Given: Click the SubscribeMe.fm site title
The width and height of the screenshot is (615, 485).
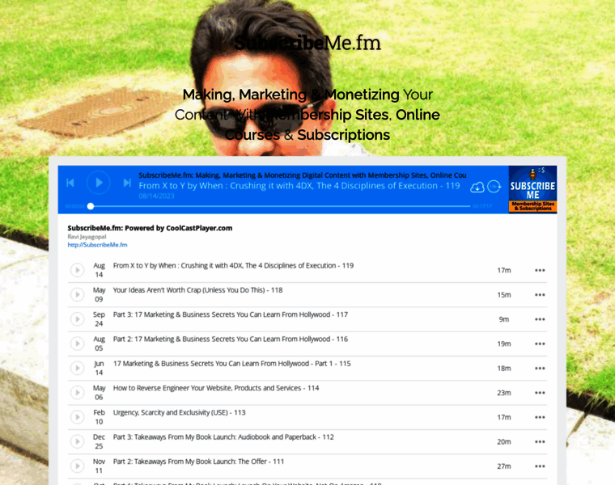Looking at the screenshot, I should coord(307,43).
